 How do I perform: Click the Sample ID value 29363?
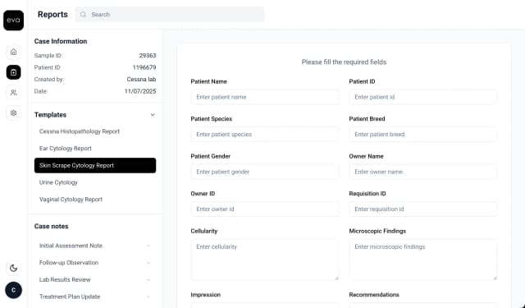point(148,56)
